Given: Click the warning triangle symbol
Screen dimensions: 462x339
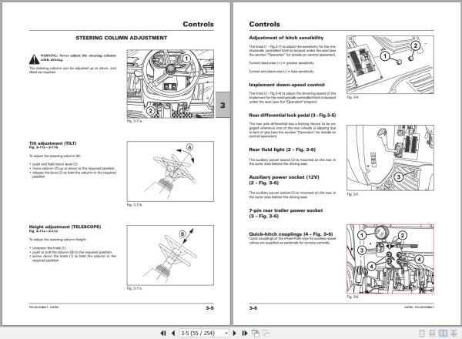Looking at the screenshot, I should 34,59.
